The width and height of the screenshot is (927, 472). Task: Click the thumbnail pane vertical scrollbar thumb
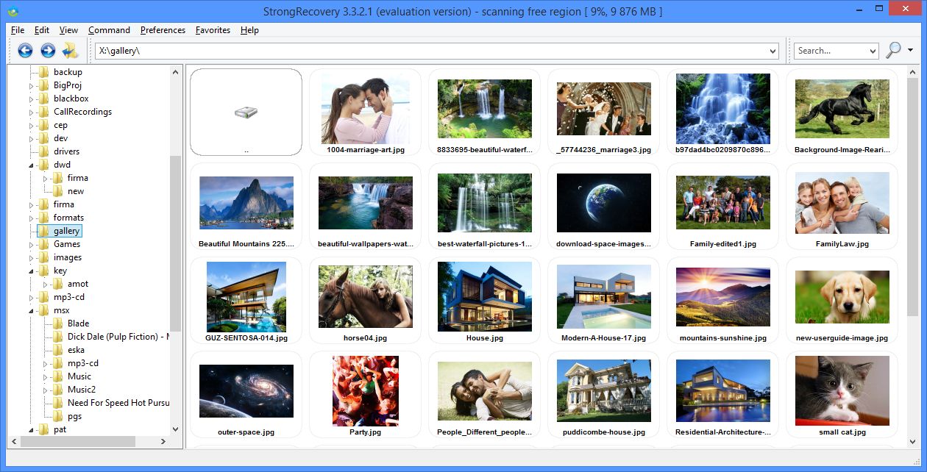[912, 198]
